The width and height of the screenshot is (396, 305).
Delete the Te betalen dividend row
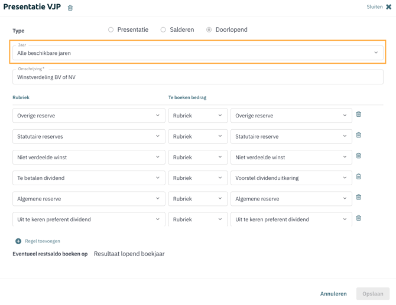(x=359, y=176)
